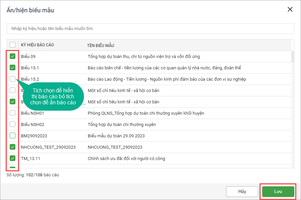Click the Tổng hợp dự toán chi thường xuyên row
This screenshot has height=200, width=301.
pyautogui.click(x=122, y=124)
